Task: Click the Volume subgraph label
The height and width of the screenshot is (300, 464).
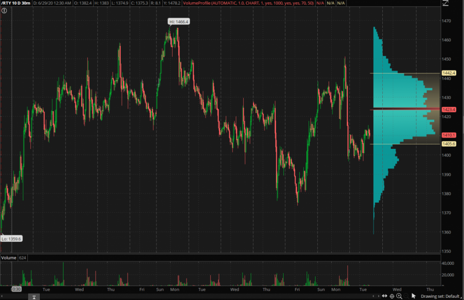Action: pyautogui.click(x=8, y=257)
